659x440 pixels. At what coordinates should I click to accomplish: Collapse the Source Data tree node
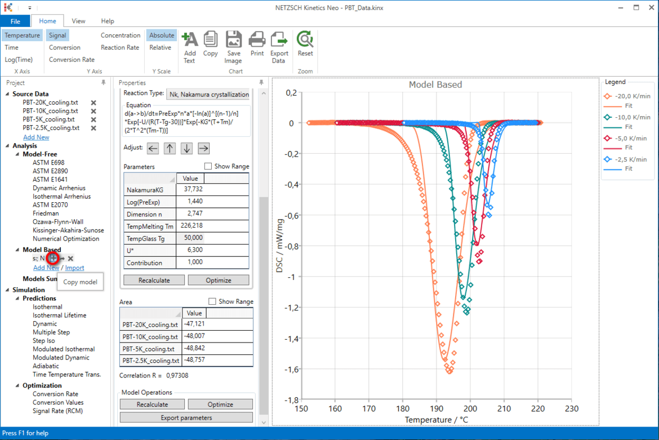coord(7,94)
